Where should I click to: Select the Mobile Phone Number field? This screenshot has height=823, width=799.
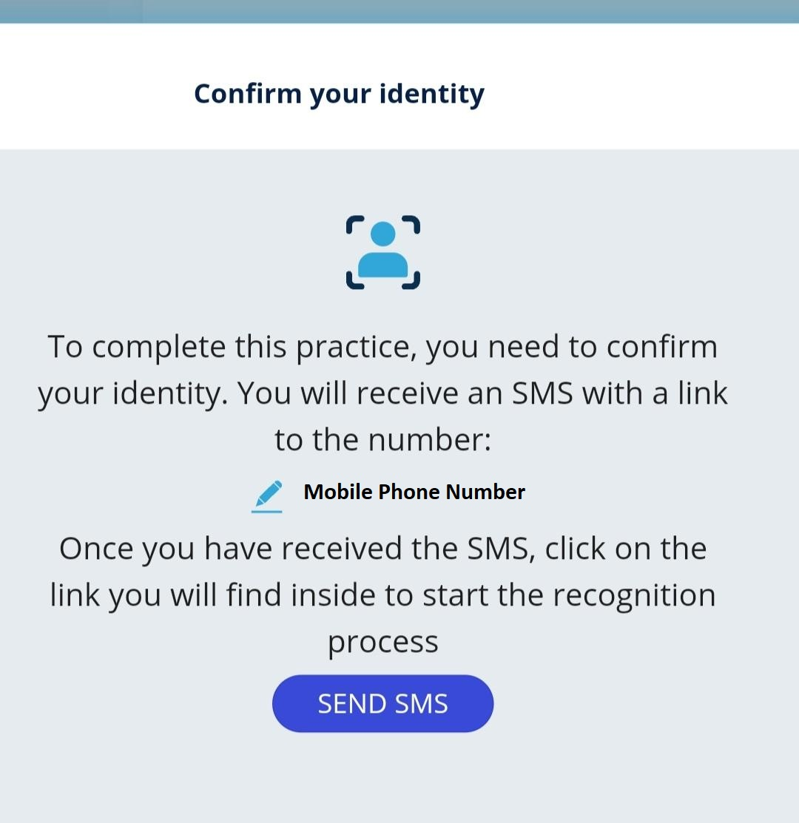pyautogui.click(x=414, y=492)
